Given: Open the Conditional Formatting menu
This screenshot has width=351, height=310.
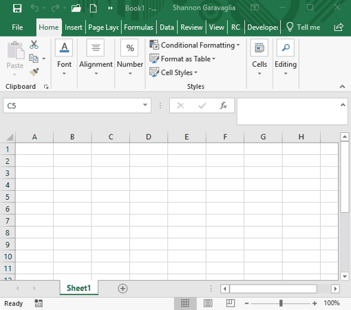Looking at the screenshot, I should click(195, 45).
